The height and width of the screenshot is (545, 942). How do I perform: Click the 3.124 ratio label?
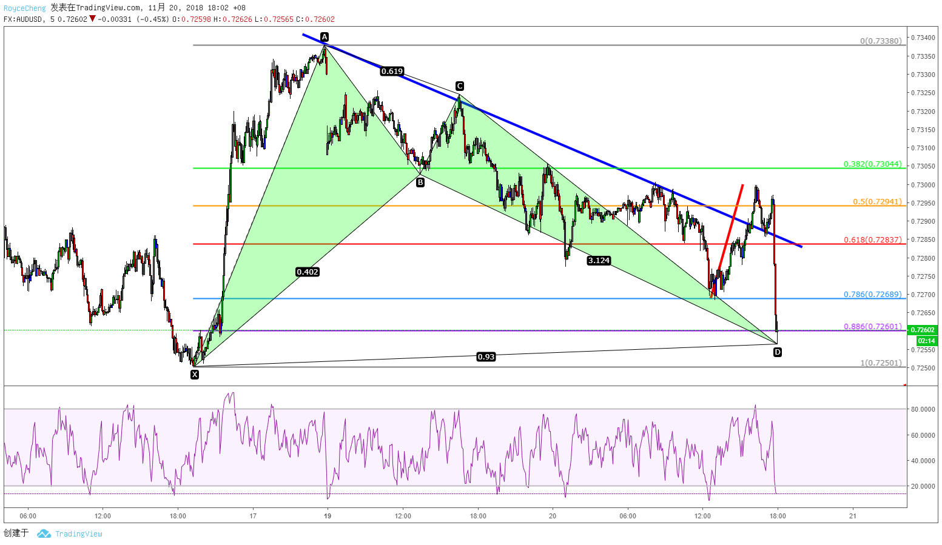(599, 261)
